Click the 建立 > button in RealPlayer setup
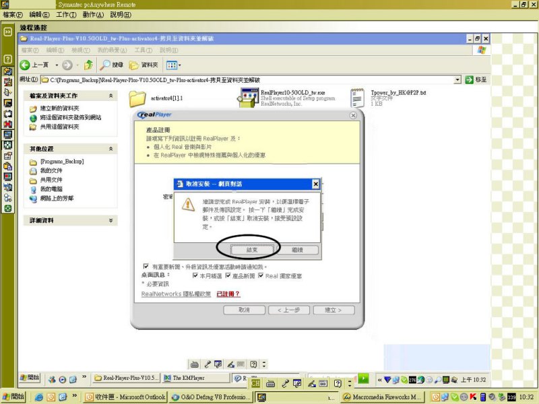539x404 pixels. coord(334,310)
